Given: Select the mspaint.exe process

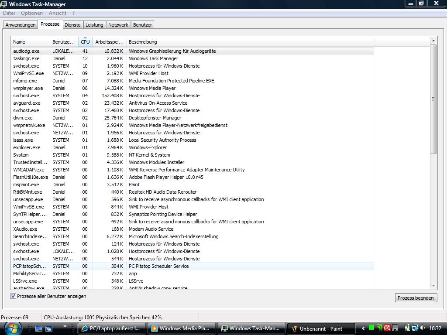Looking at the screenshot, I should coord(192,185).
